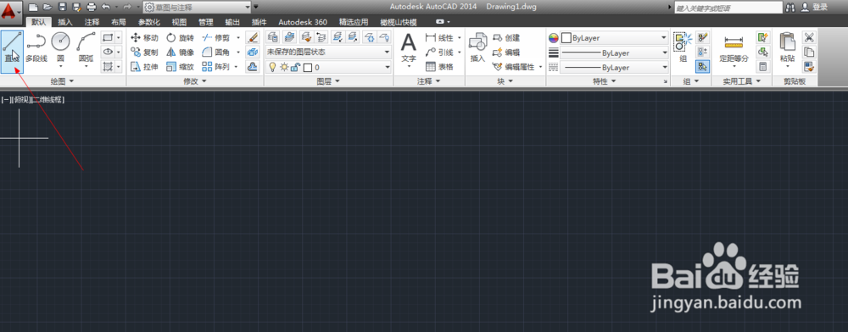The image size is (848, 332).
Task: Open Layer Properties manager icon
Action: tap(273, 37)
